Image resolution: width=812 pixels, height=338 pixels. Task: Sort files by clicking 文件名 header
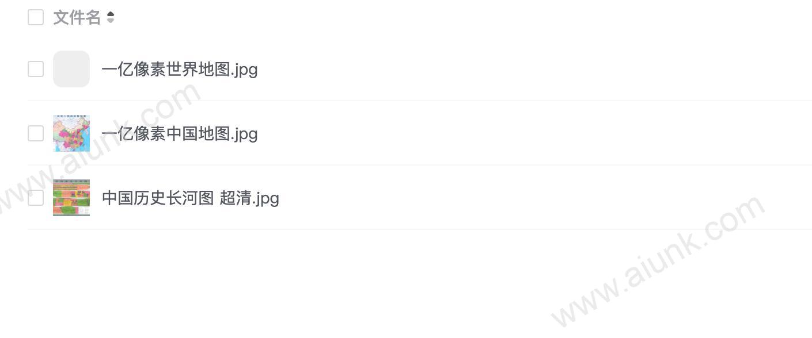(77, 18)
